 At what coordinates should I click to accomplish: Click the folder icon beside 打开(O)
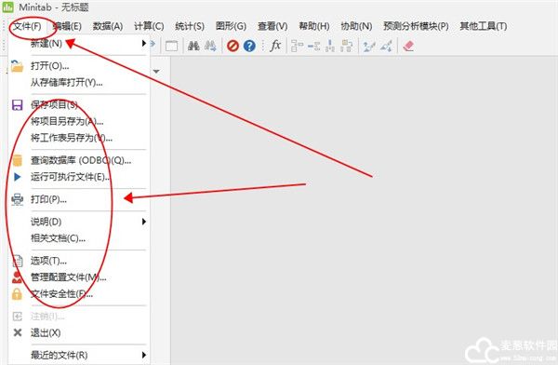[x=17, y=66]
